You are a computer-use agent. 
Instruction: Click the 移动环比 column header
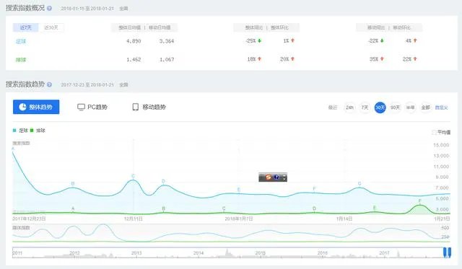click(401, 27)
